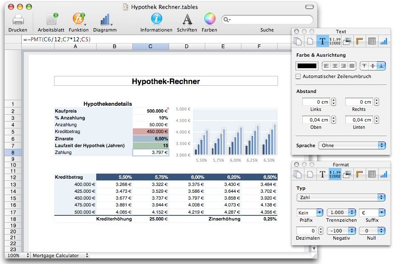Click the Oben spacing stepper
393x264 pixels.
tap(333, 120)
